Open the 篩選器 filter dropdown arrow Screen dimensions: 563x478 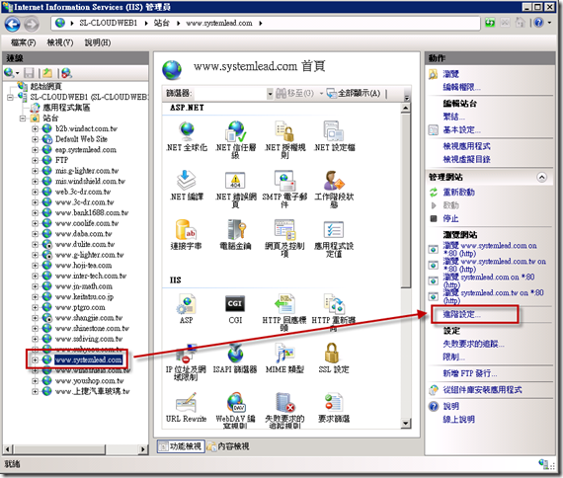point(270,94)
